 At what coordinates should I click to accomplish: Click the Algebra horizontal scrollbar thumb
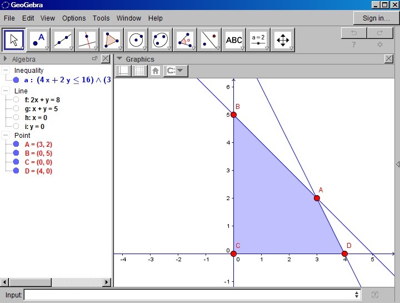tap(30, 282)
